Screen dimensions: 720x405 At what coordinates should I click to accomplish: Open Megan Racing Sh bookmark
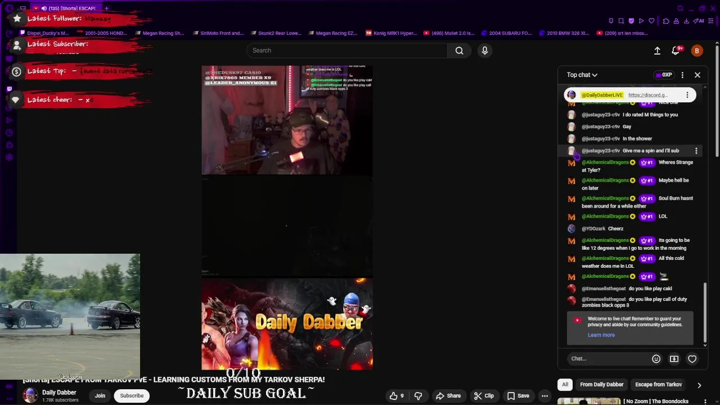159,33
